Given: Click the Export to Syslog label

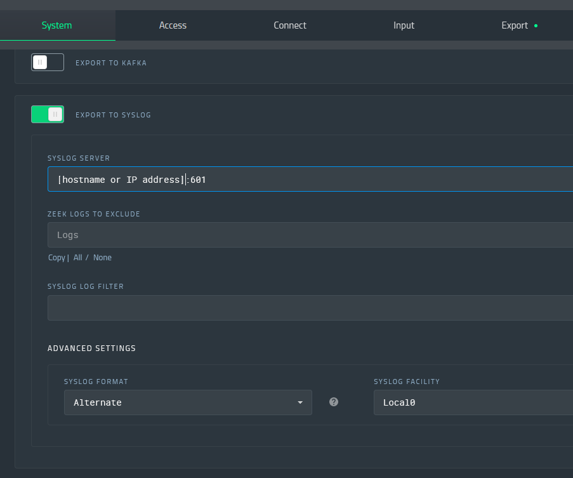Looking at the screenshot, I should 114,115.
